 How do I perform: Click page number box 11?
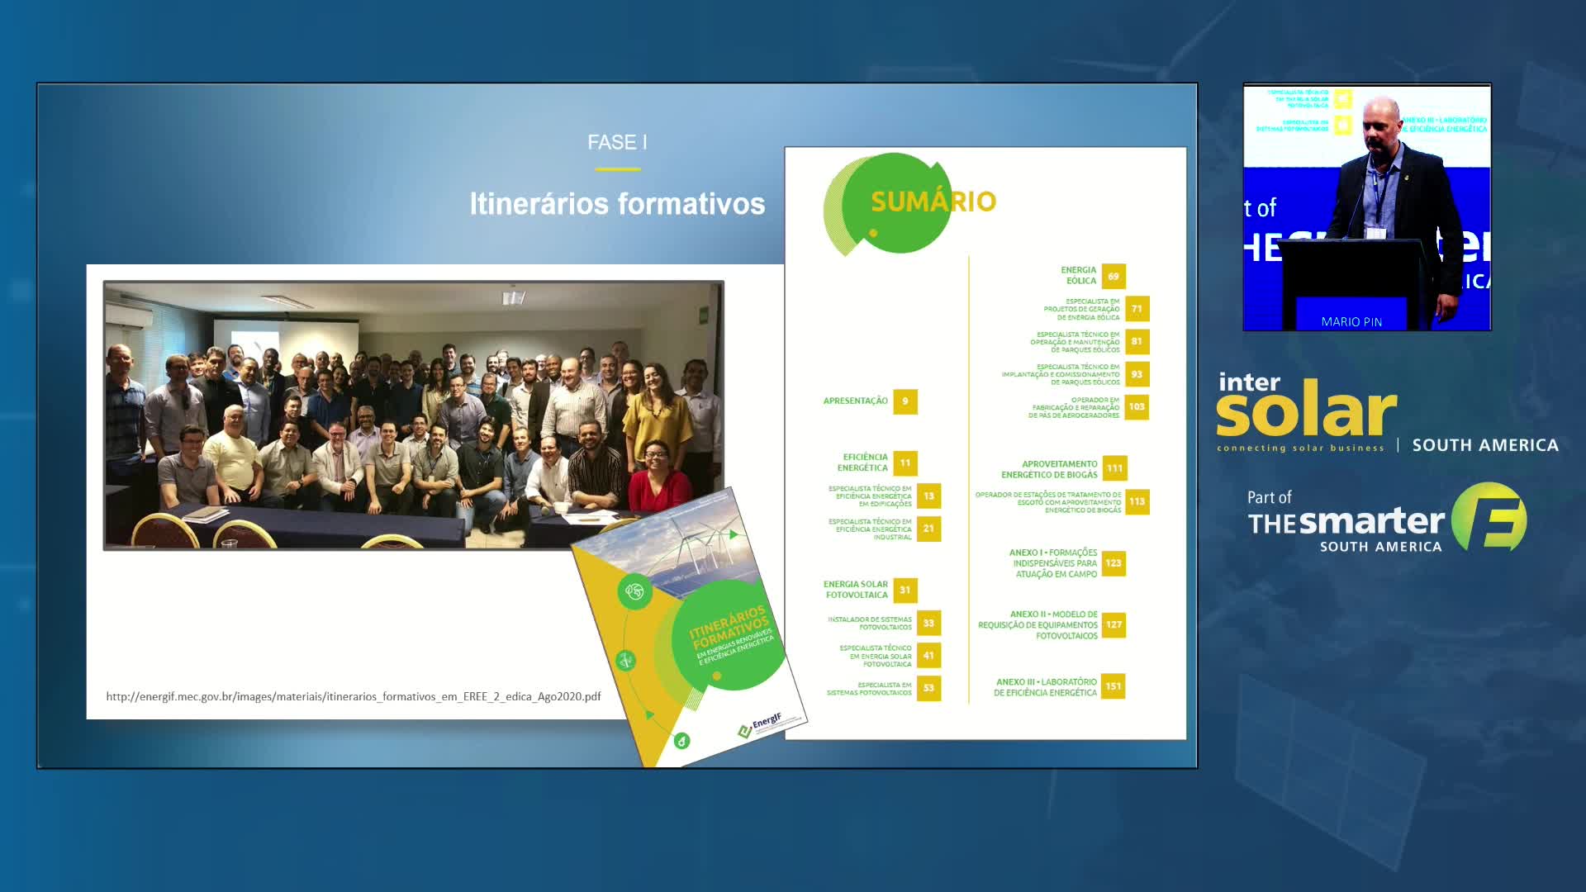(905, 463)
